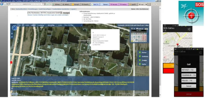Click the Logout link
This screenshot has height=98, width=205.
(73, 9)
